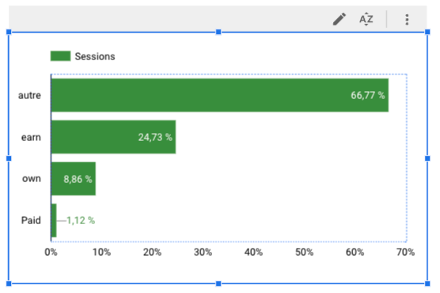Click the earn bar showing 24,73 %
Image resolution: width=440 pixels, height=293 pixels.
114,137
